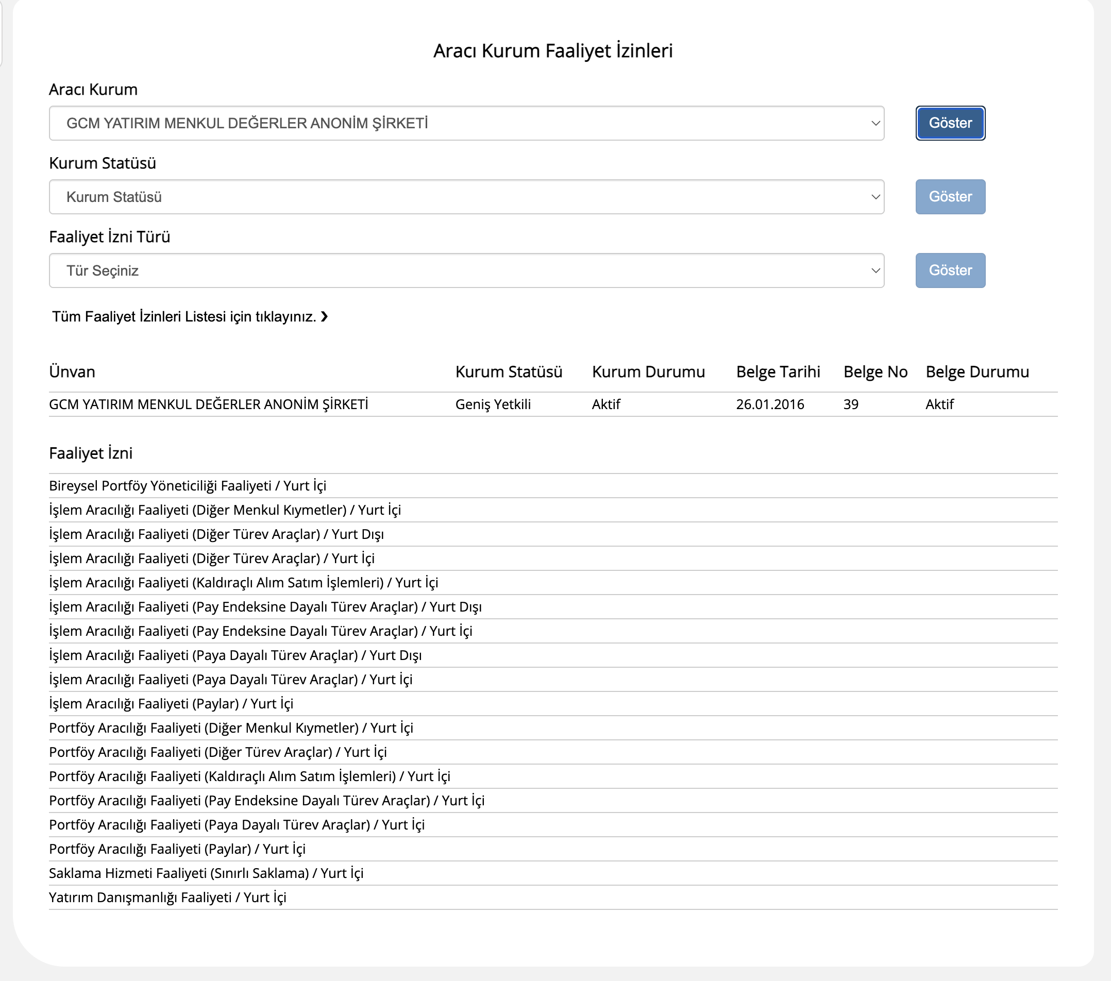
Task: Select İşlem Aracılığı (Pay Endeksine Dayalı) / Yurt Dışı row
Action: pos(553,606)
